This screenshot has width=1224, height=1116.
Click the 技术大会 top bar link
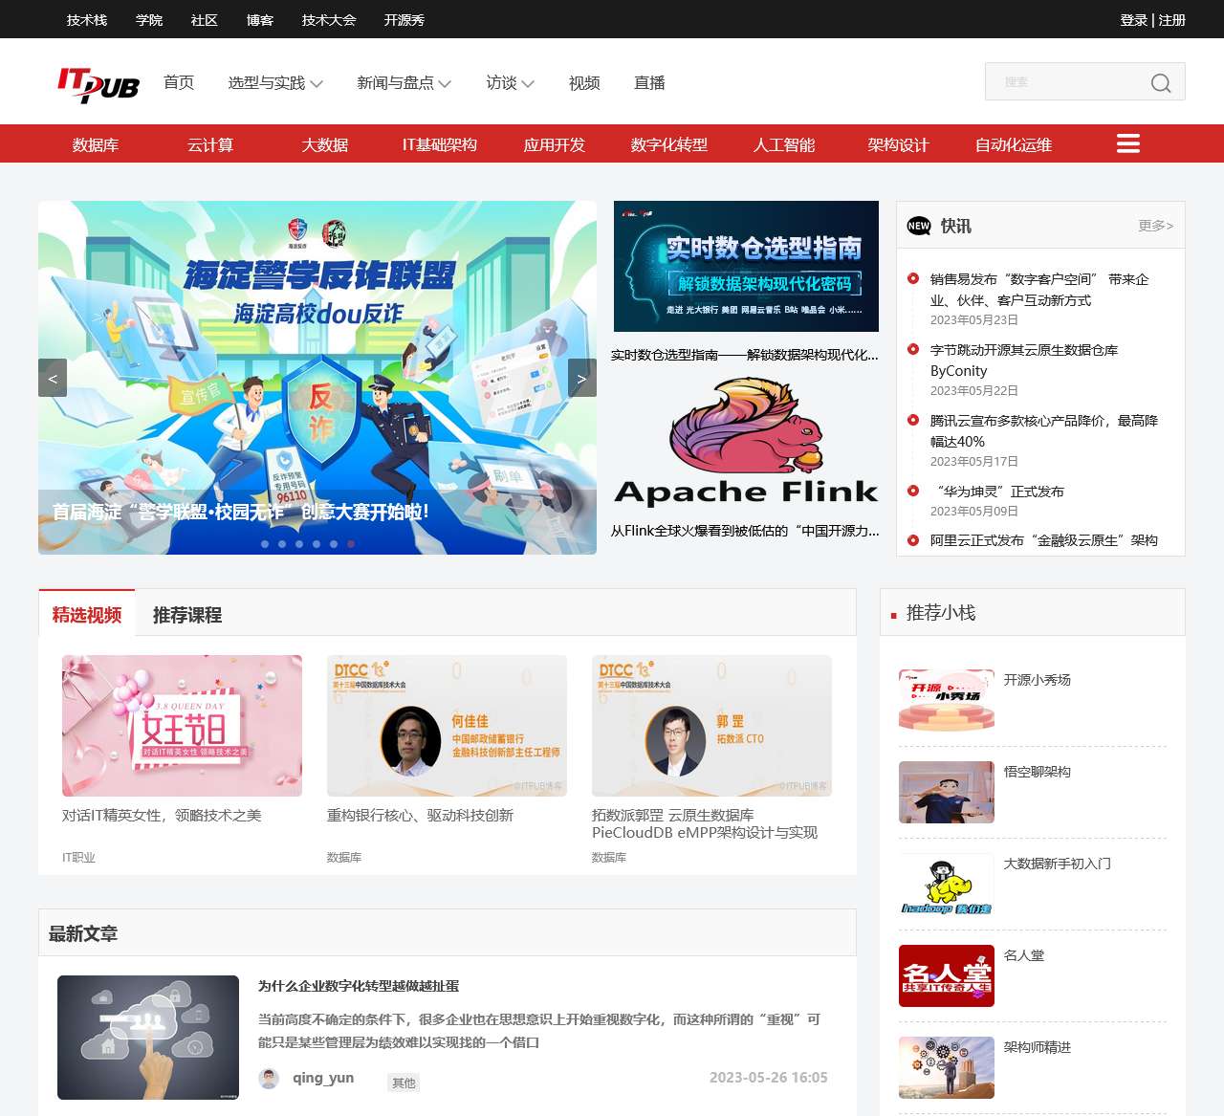[329, 20]
